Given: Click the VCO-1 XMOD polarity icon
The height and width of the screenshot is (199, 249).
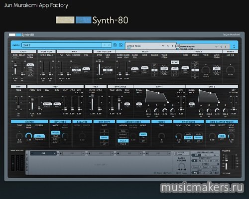Looking at the screenshot, I should tap(134, 69).
